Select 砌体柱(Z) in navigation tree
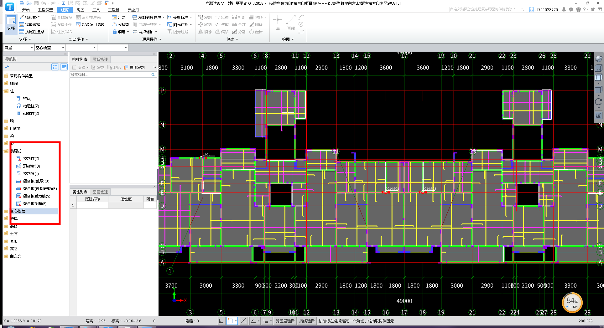 pyautogui.click(x=31, y=113)
